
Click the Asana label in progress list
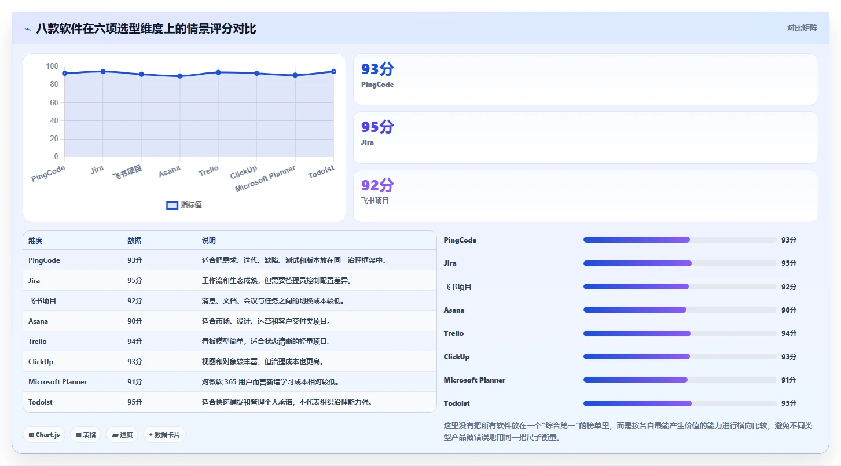click(x=454, y=310)
